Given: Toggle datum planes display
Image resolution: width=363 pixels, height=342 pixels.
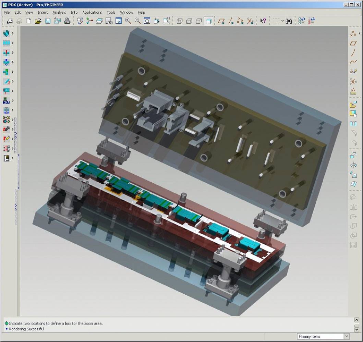Looking at the screenshot, I should tap(221, 21).
